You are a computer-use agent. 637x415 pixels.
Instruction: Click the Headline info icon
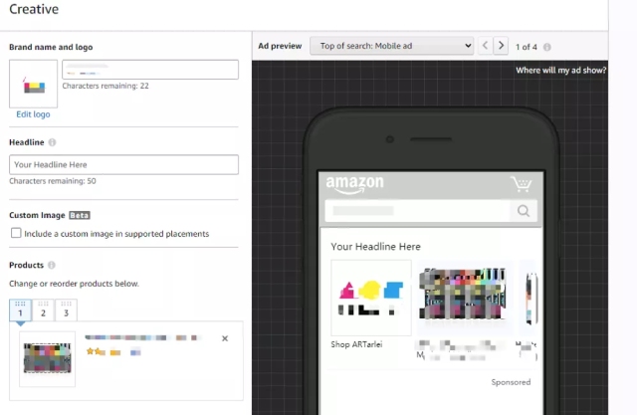click(53, 142)
